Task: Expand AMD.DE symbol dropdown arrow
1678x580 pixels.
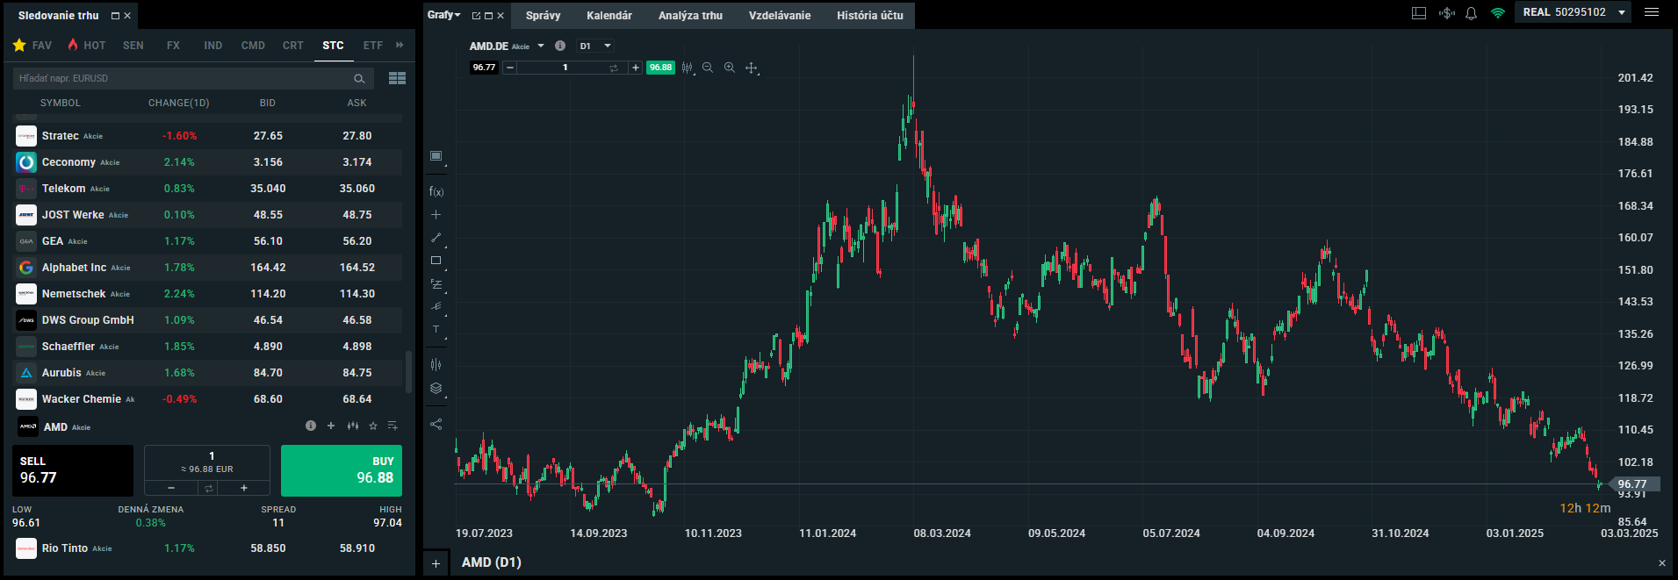Action: tap(541, 46)
